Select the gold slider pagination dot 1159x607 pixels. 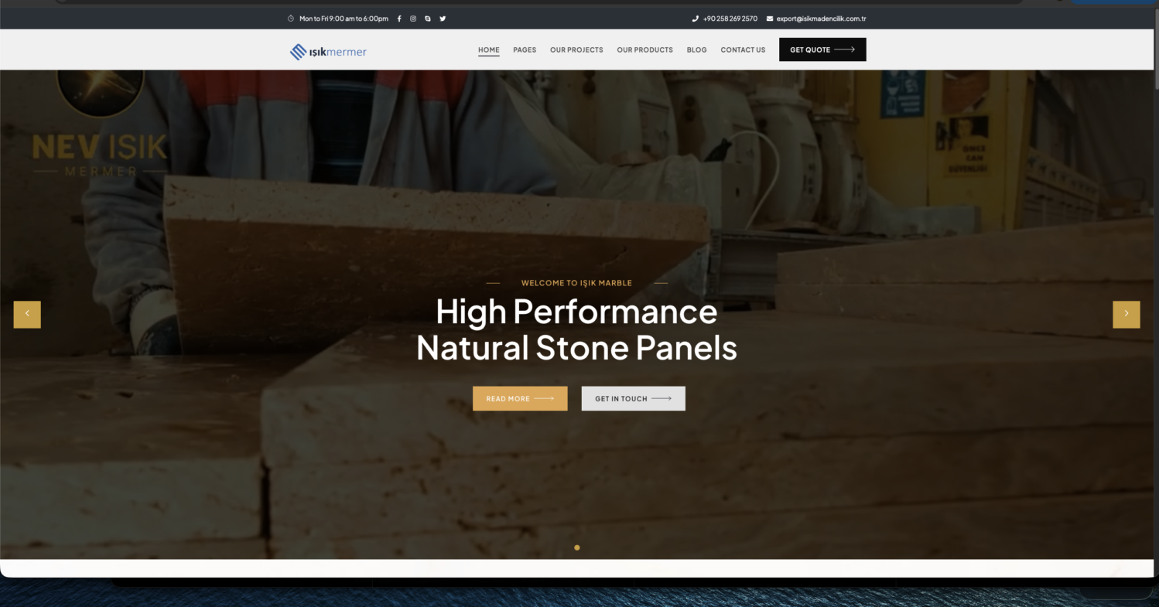coord(576,547)
